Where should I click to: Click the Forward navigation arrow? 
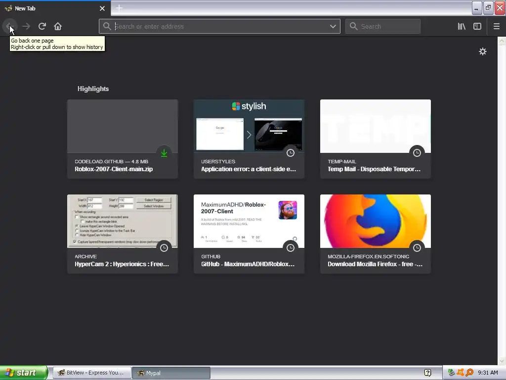tap(26, 26)
